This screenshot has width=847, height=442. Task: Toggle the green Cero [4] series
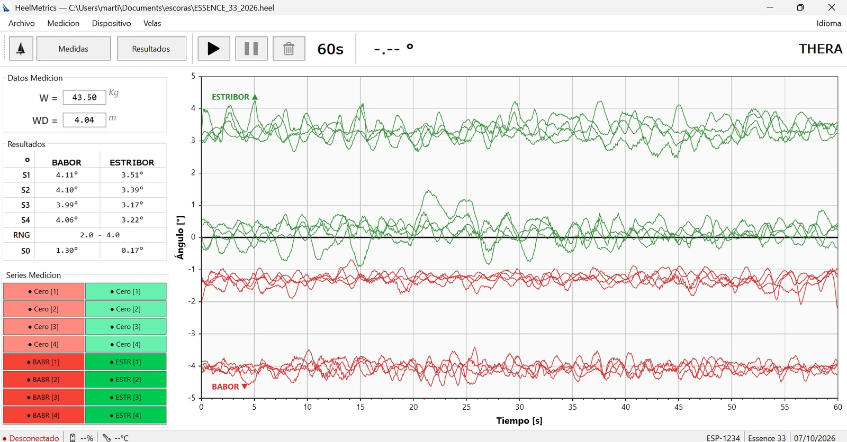(x=126, y=344)
